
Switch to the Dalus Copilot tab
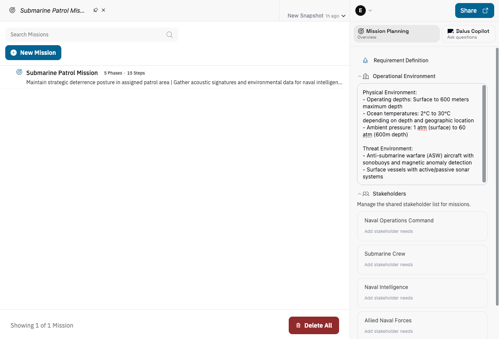click(468, 34)
